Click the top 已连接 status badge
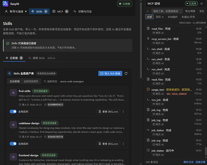Image resolution: width=207 pixels, height=165 pixels. (125, 4)
